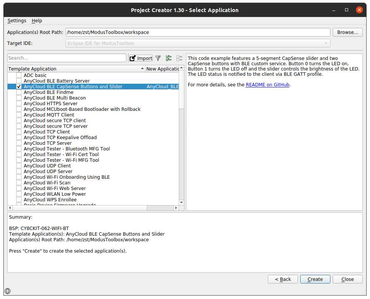Check AnyCloud BLE Battery Server checkbox
The height and width of the screenshot is (299, 370).
(19, 81)
